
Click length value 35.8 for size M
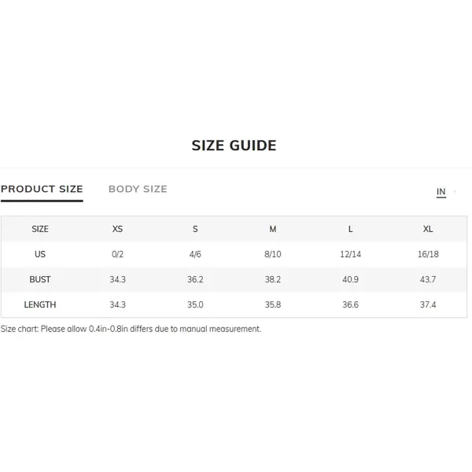pos(273,305)
